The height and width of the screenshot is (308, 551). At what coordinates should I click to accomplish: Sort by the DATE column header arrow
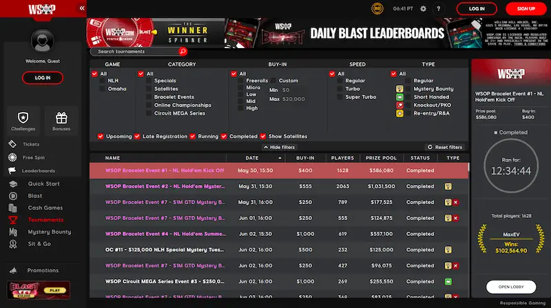(x=280, y=158)
